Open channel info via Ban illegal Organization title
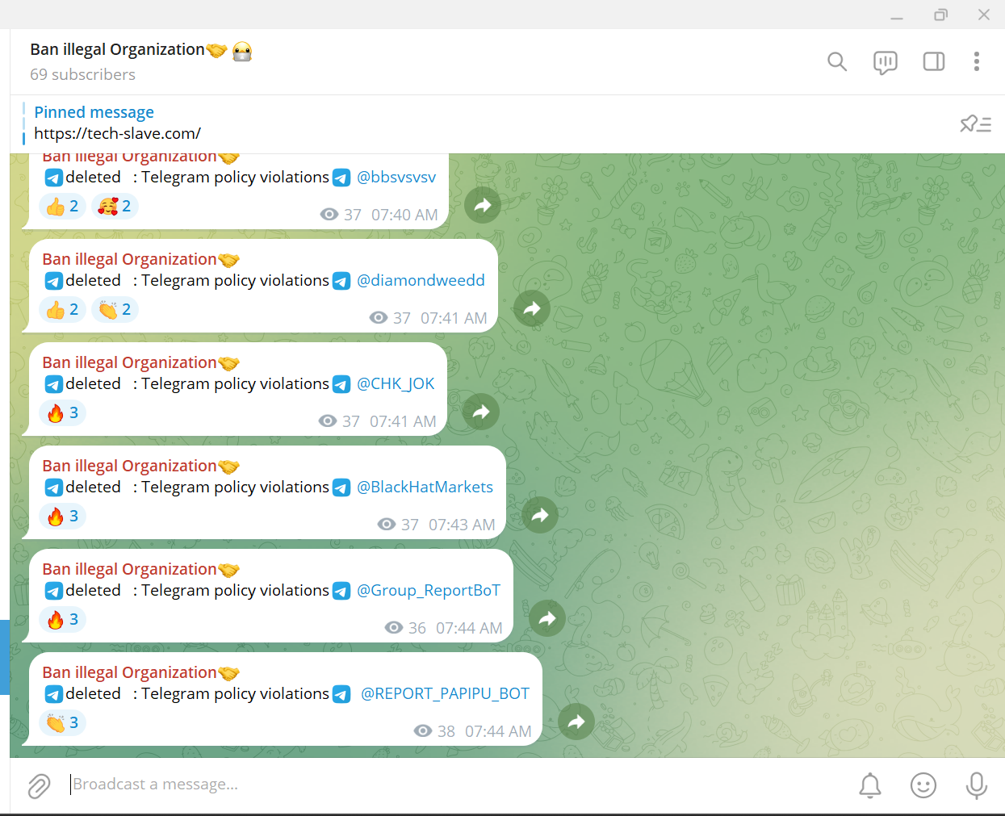Viewport: 1005px width, 816px height. pyautogui.click(x=118, y=49)
